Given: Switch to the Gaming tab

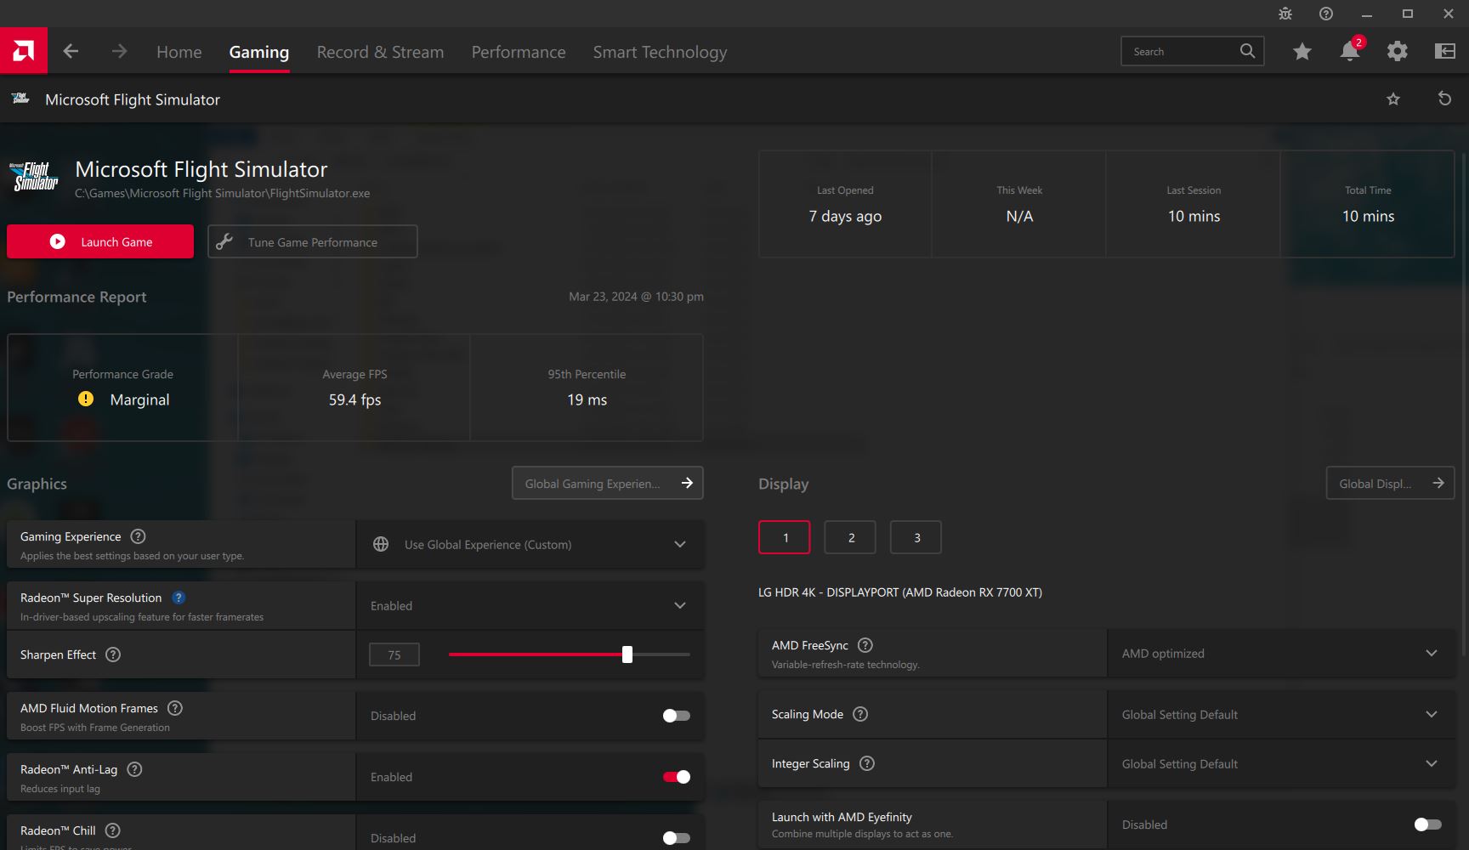Looking at the screenshot, I should (259, 52).
